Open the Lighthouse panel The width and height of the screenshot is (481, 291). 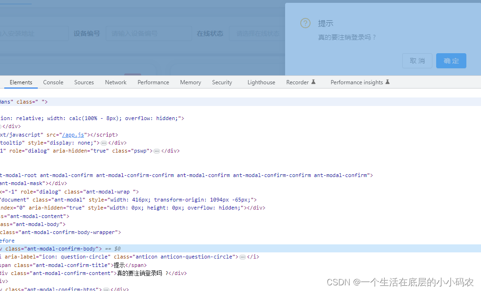point(261,82)
